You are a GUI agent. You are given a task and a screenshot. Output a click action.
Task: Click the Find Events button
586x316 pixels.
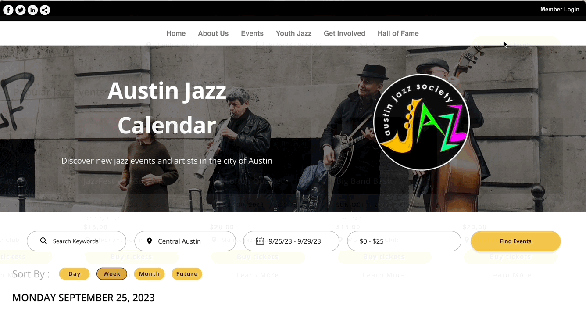[x=515, y=241]
